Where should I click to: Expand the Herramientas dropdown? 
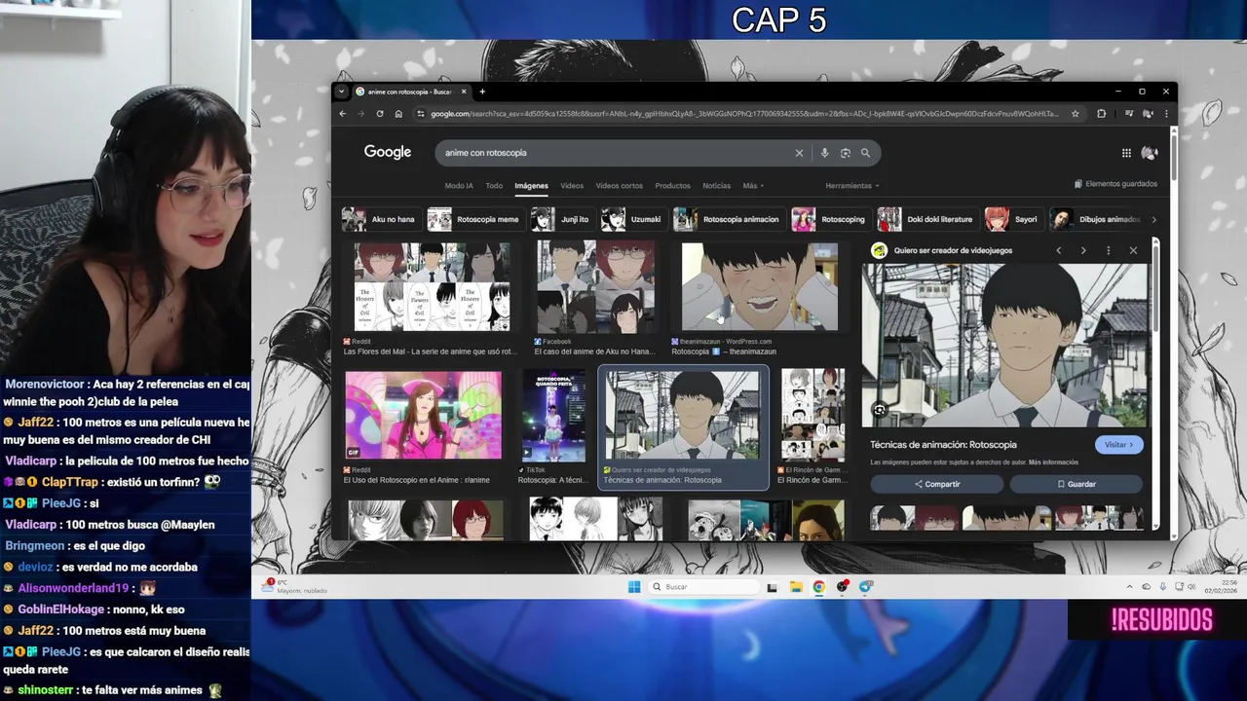[852, 186]
